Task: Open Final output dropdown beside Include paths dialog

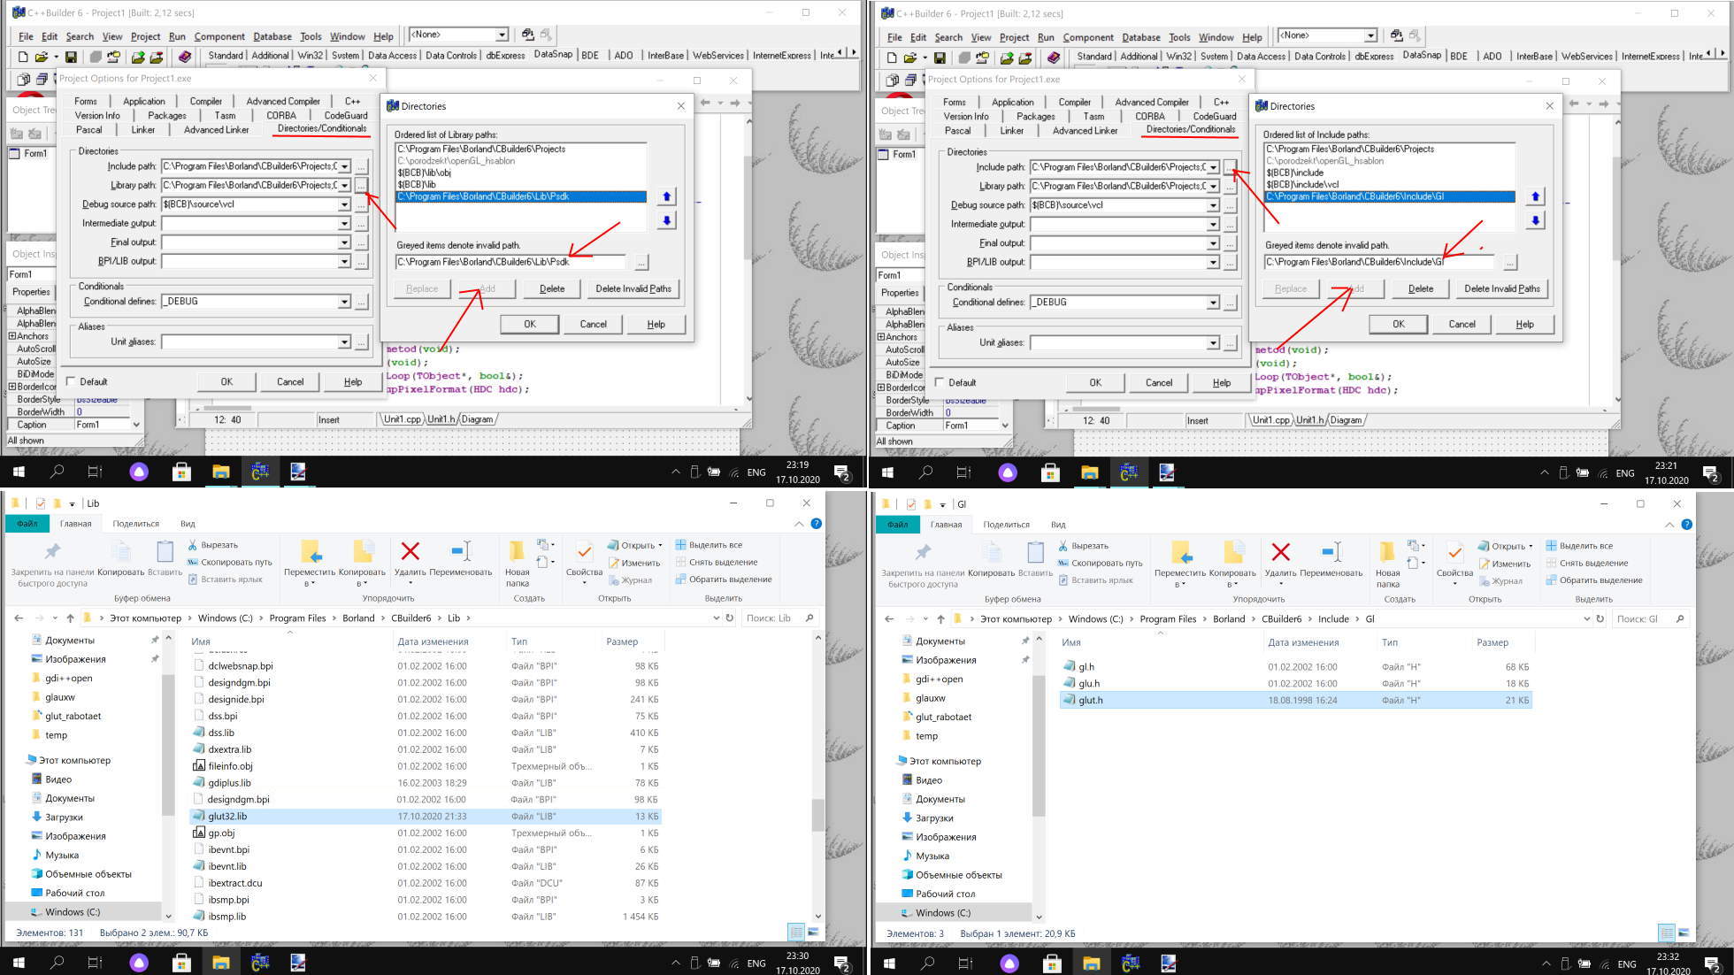Action: [x=1213, y=243]
